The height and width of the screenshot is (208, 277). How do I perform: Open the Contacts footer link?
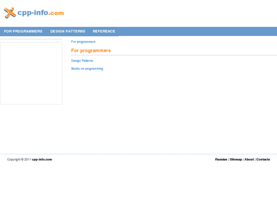263,159
